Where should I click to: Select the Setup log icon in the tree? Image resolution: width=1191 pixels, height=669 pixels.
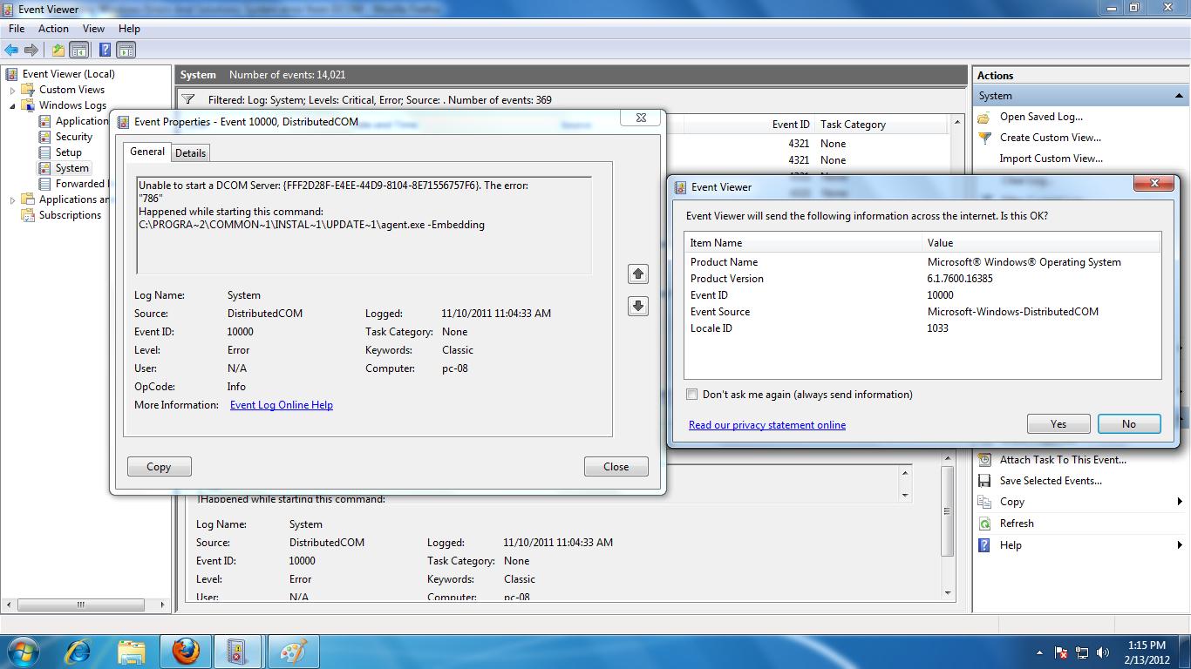(44, 152)
